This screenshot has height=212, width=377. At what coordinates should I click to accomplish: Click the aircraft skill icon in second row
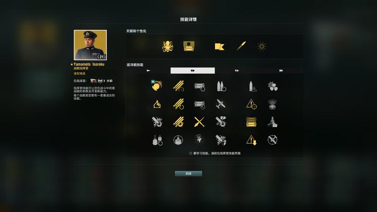221,104
